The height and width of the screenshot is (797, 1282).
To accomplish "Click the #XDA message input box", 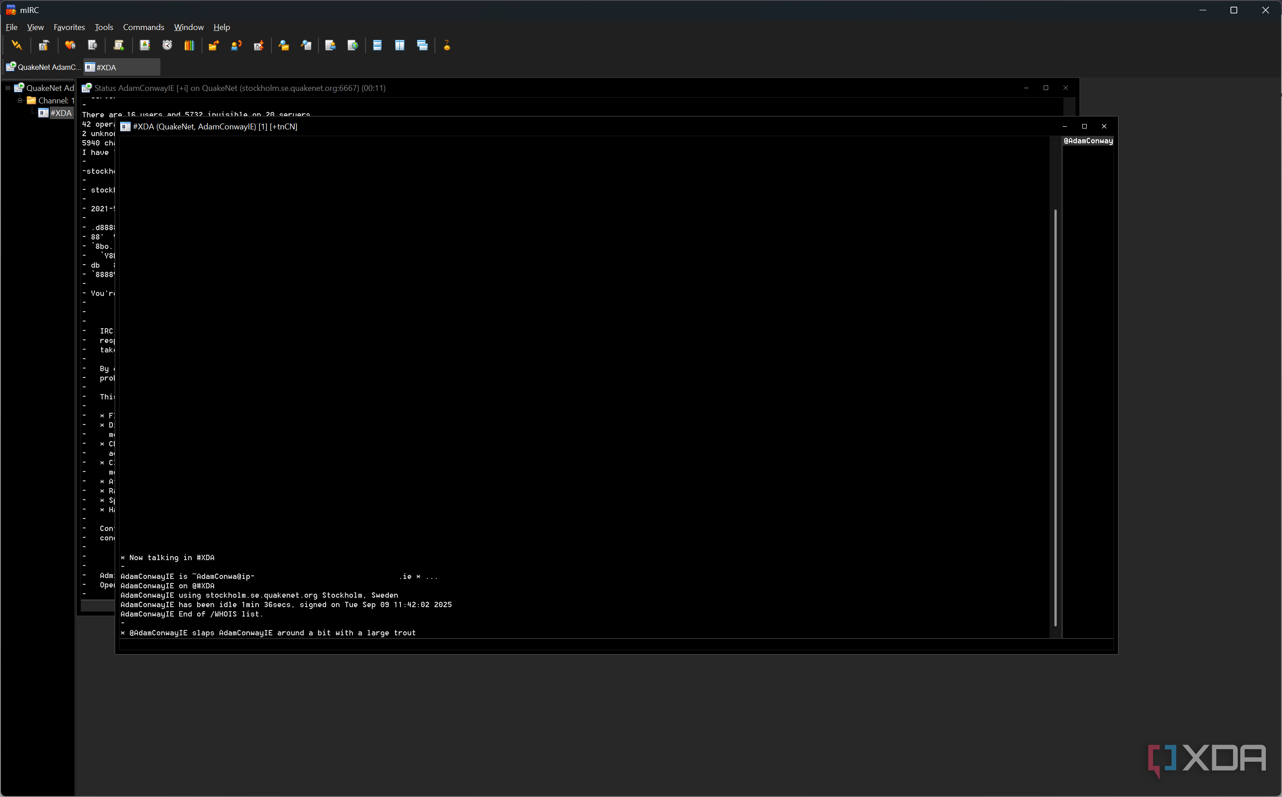I will [616, 645].
